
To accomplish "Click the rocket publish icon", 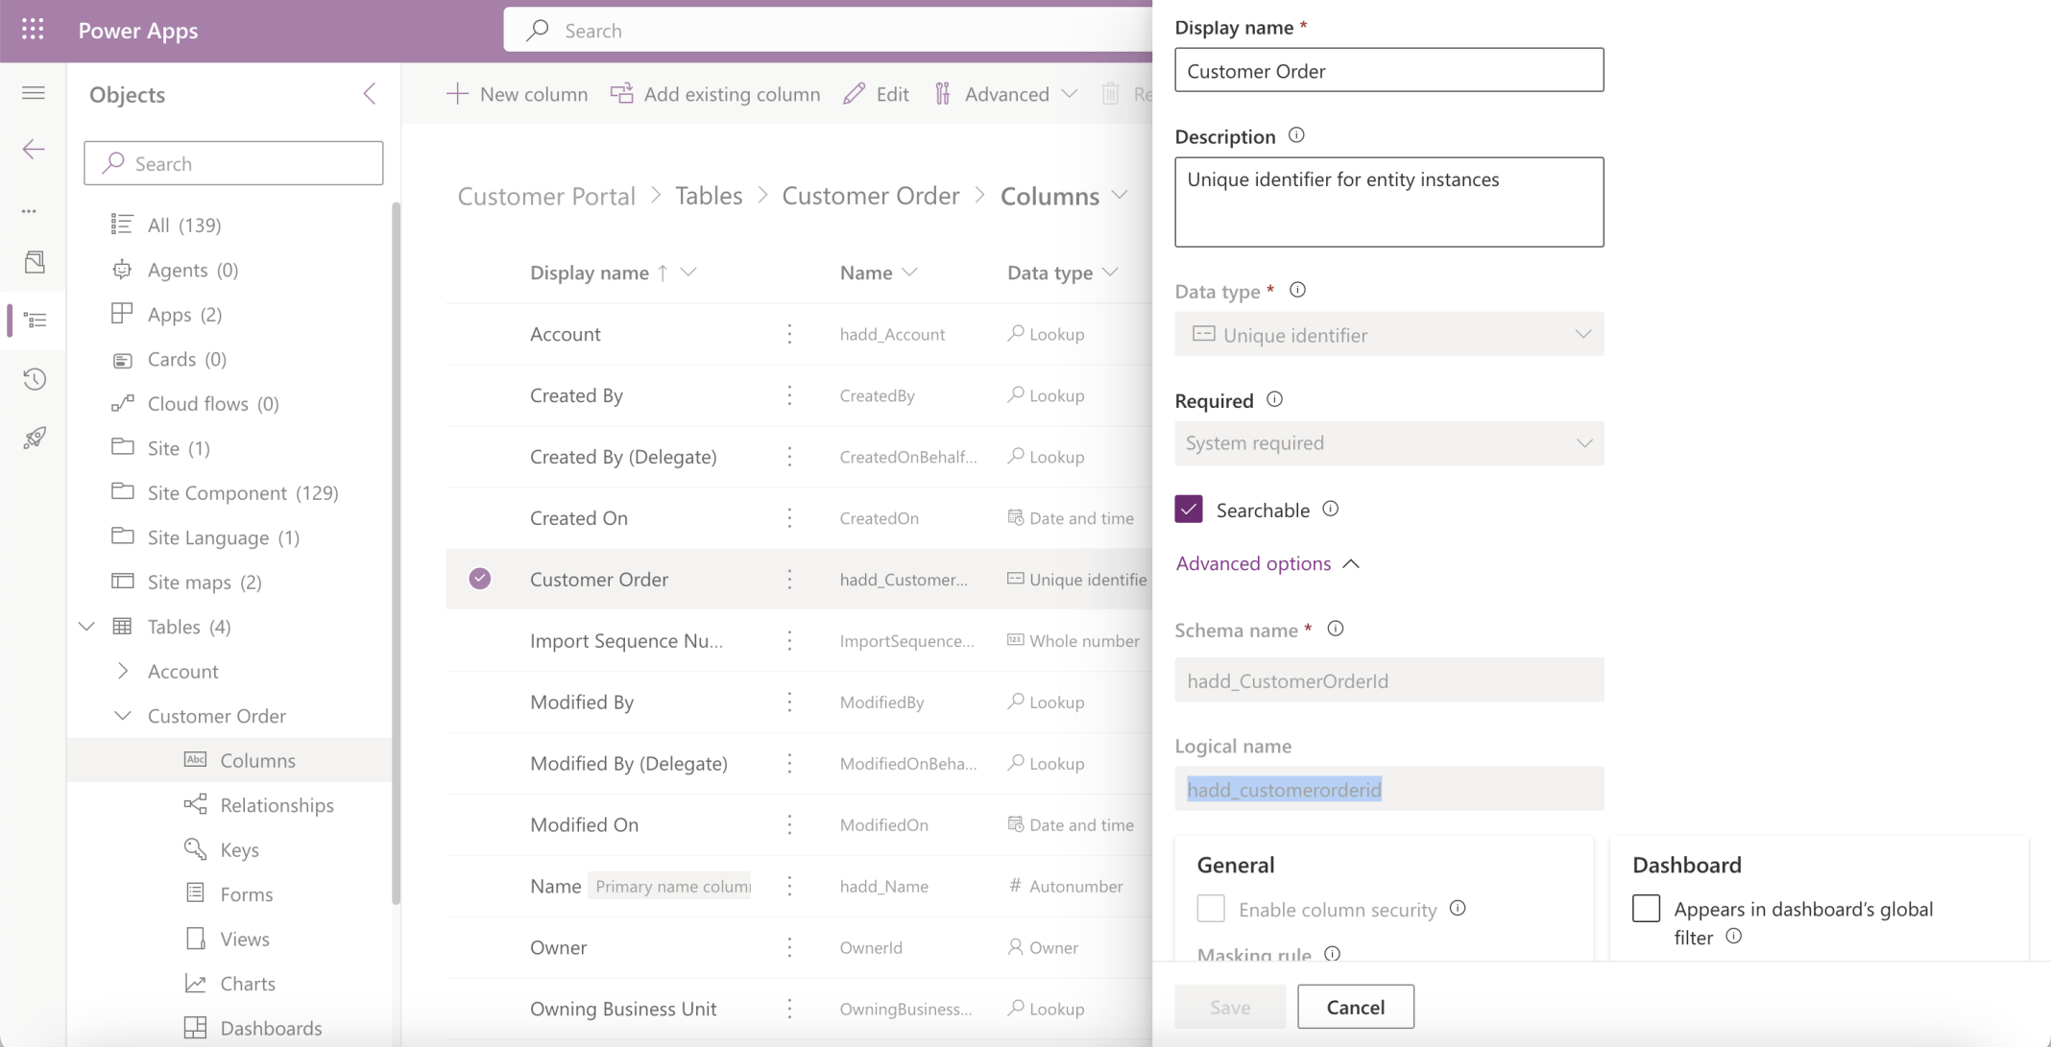I will [x=35, y=438].
